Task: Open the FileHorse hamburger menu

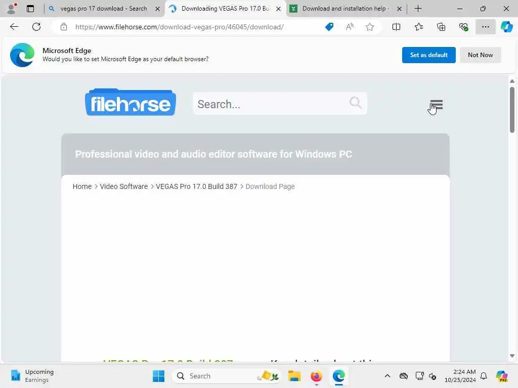Action: point(437,105)
